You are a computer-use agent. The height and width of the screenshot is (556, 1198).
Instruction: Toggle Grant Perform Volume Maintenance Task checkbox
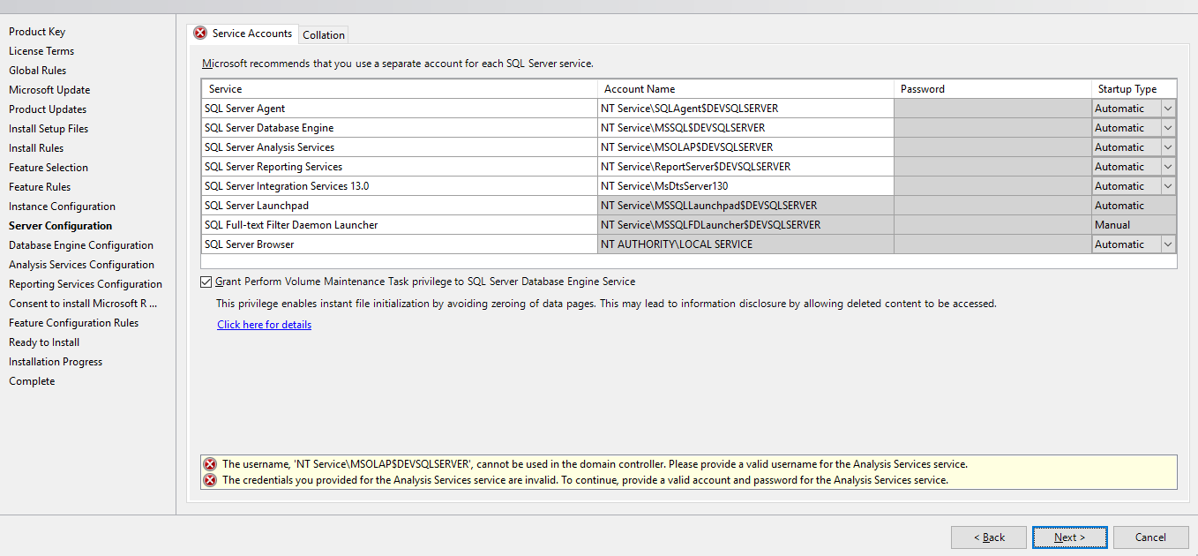(x=206, y=282)
